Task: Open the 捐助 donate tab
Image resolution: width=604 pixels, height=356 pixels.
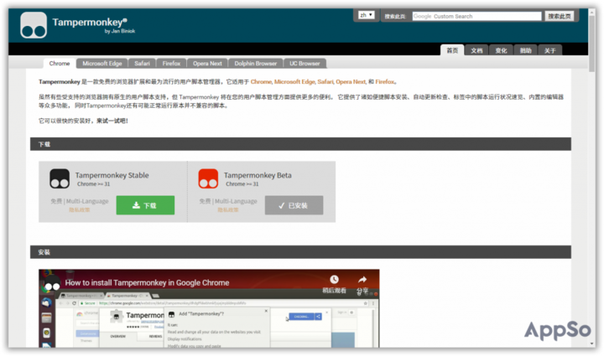Action: tap(525, 50)
